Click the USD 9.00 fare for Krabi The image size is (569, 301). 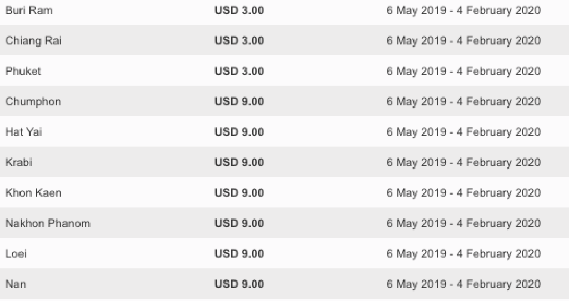pos(239,162)
